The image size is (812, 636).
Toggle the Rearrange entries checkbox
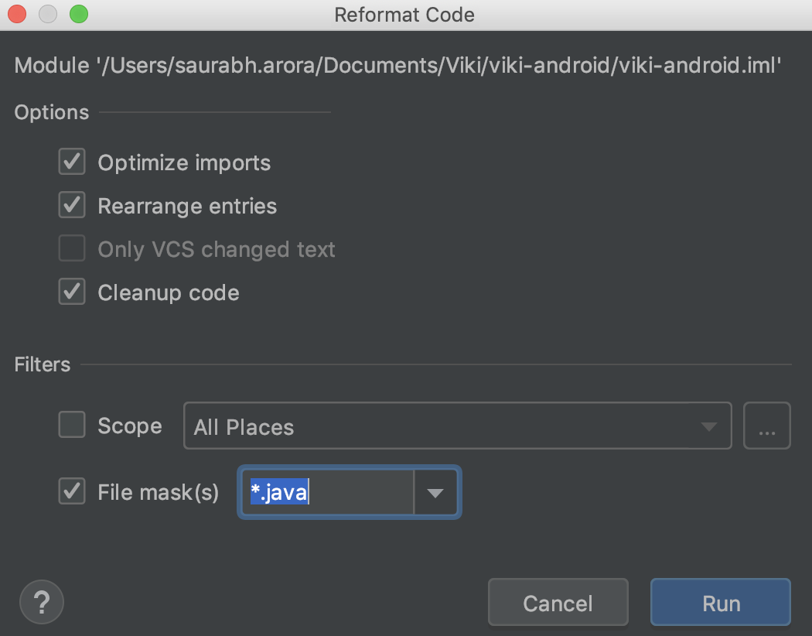coord(71,205)
